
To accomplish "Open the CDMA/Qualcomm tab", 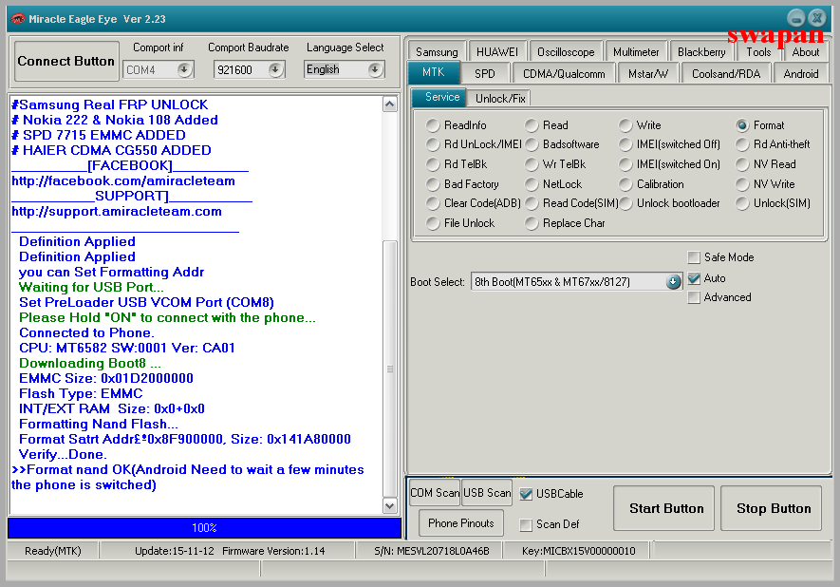I will (x=564, y=73).
